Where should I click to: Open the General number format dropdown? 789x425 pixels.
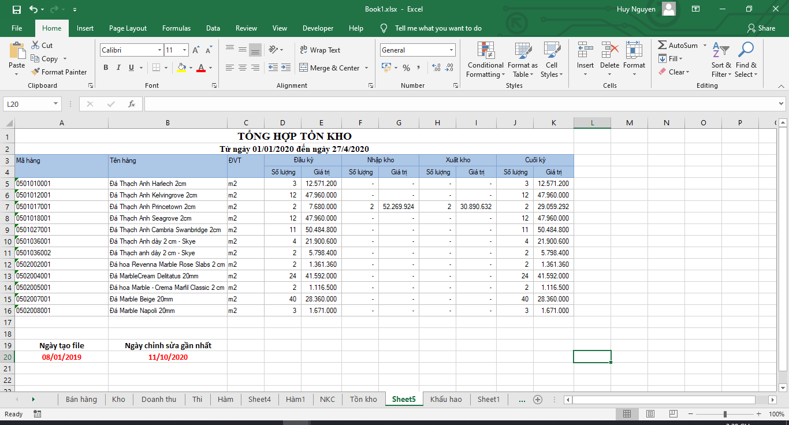point(451,50)
